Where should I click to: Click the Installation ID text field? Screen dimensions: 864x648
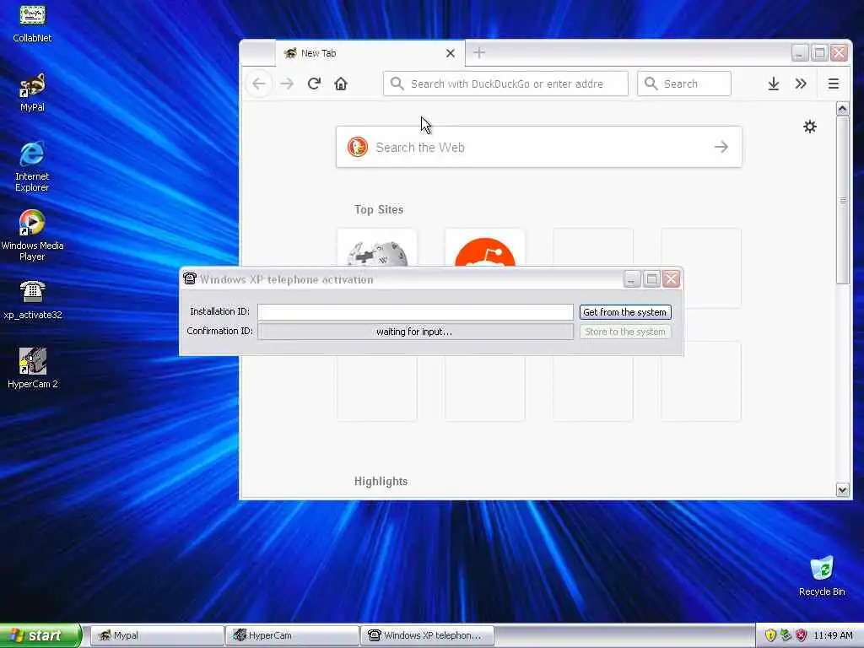415,312
